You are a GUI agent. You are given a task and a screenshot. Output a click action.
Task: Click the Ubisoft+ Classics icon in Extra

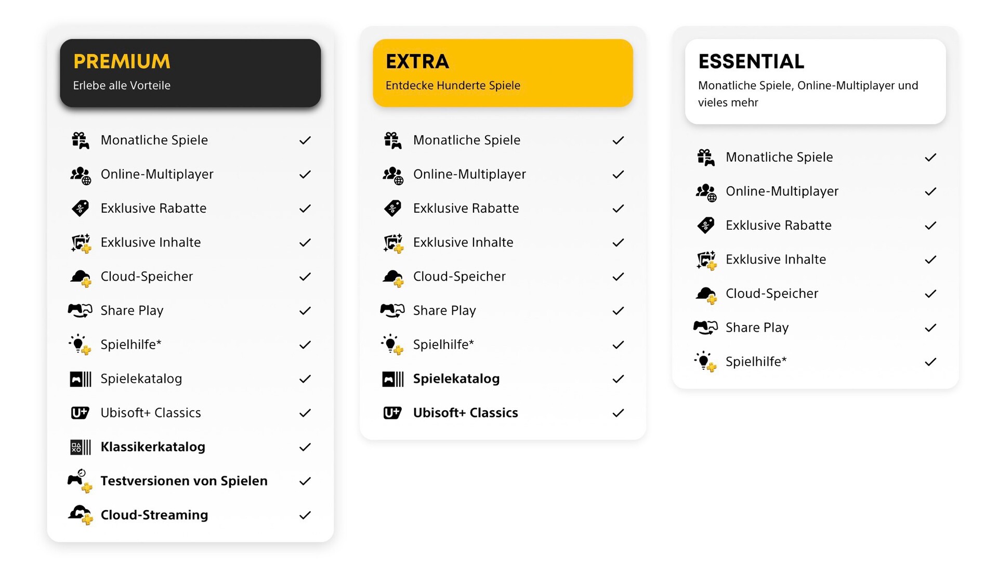coord(392,413)
